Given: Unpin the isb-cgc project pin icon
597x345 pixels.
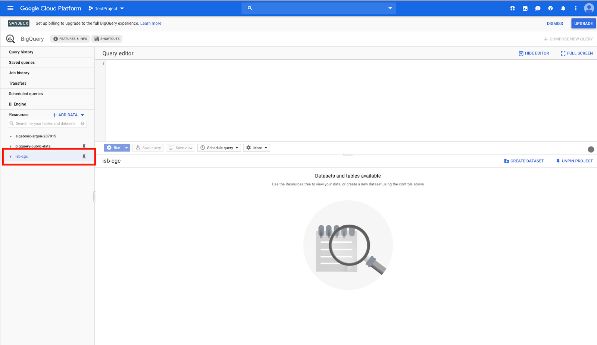Looking at the screenshot, I should tap(84, 157).
